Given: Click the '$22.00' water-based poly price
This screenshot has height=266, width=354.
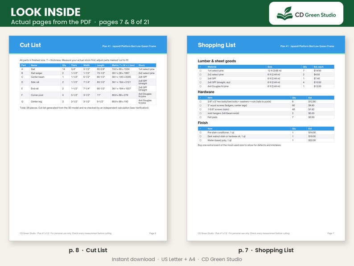Looking at the screenshot, I should point(312,140).
